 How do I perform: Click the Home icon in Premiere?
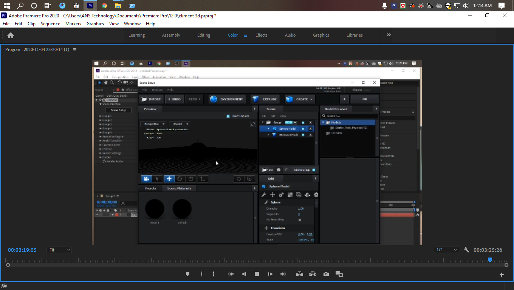point(11,35)
